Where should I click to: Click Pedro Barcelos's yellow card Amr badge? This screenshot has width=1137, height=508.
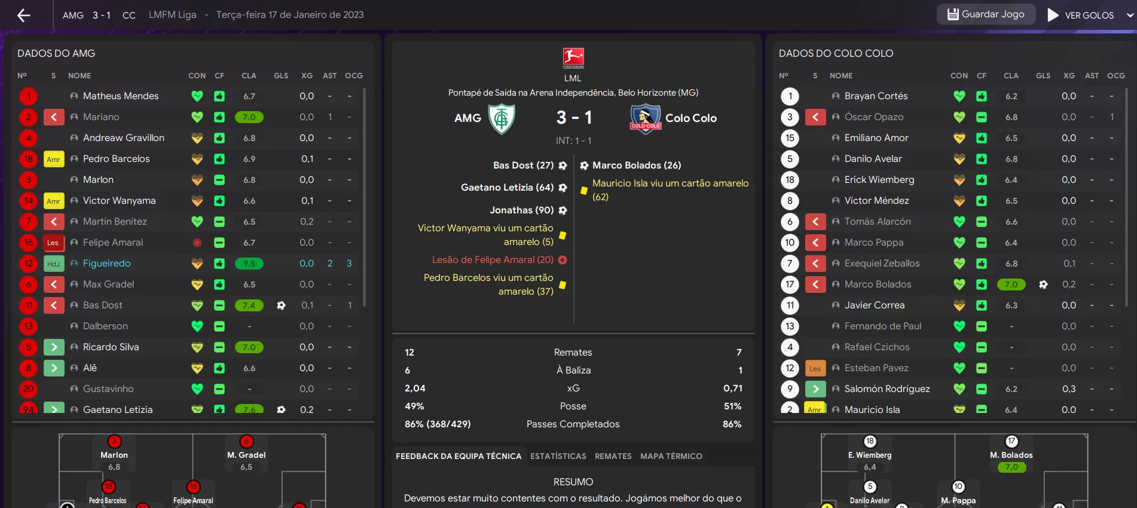(x=54, y=159)
